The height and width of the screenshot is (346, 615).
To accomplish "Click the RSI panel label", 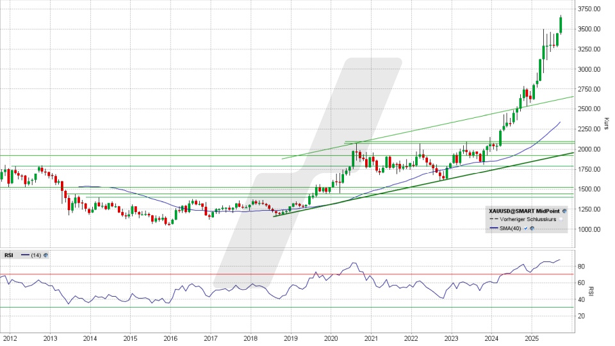I will pyautogui.click(x=8, y=256).
